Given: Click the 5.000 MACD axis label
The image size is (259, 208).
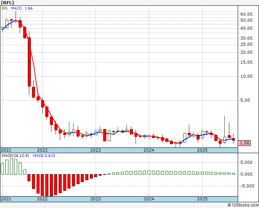Looking at the screenshot, I should pos(247,162).
